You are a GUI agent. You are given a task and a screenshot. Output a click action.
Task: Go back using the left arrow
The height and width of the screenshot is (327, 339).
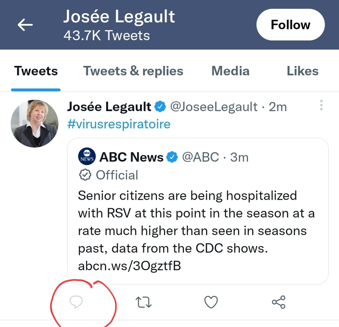[25, 25]
